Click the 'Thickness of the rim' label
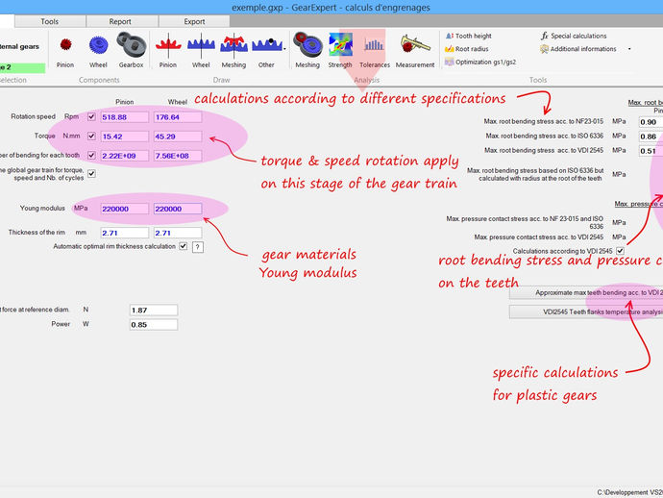 coord(37,233)
